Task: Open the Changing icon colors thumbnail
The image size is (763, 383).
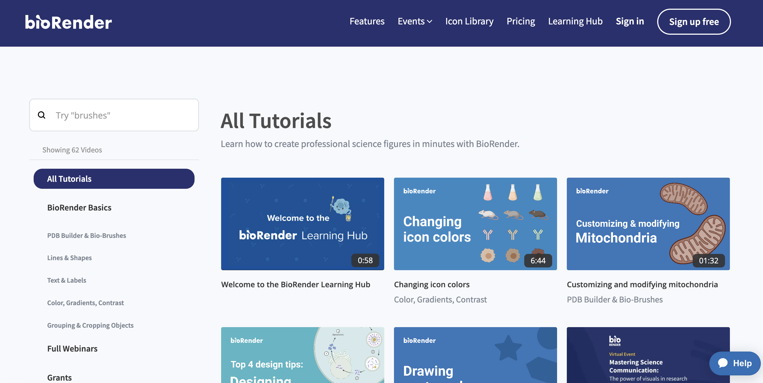Action: click(475, 224)
